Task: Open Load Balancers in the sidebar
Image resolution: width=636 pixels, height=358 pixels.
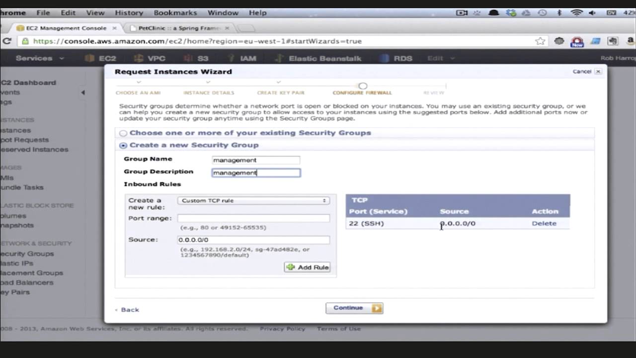Action: point(27,283)
